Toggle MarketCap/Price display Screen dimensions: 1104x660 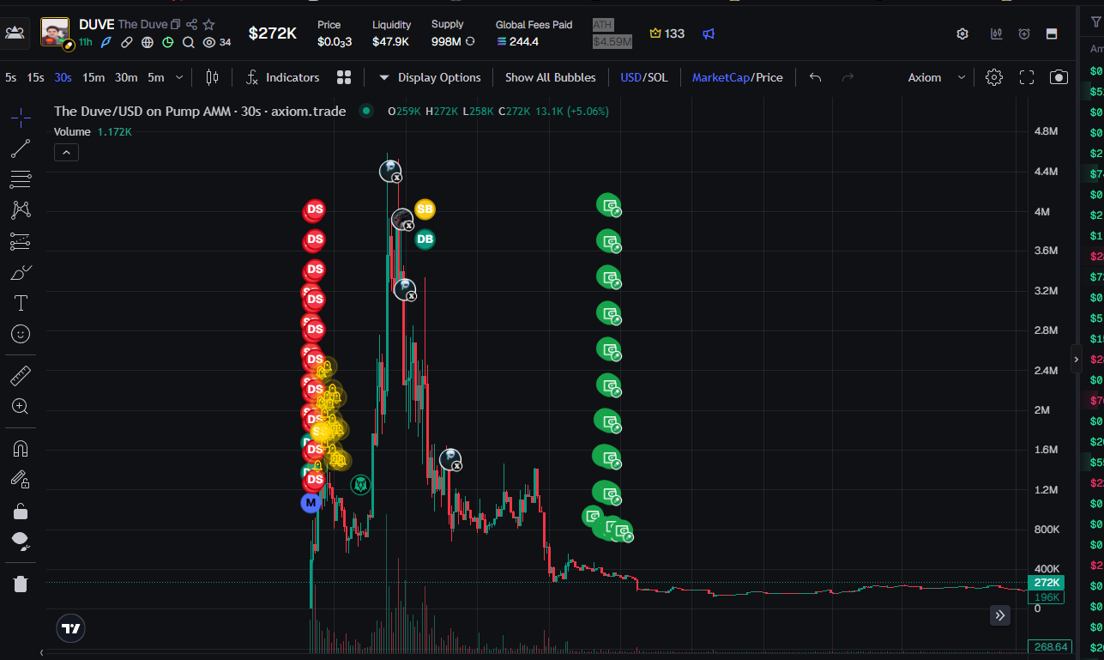pos(737,77)
